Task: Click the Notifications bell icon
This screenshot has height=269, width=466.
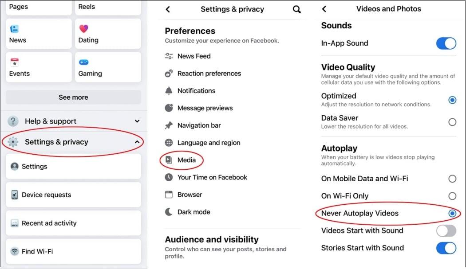Action: [x=169, y=90]
